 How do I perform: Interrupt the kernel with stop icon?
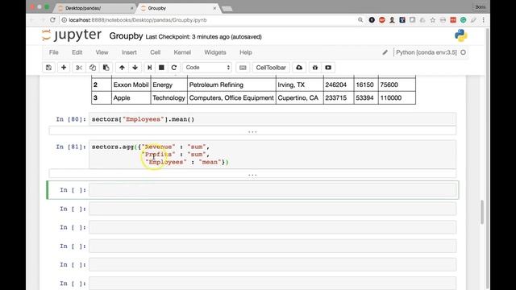click(x=161, y=68)
